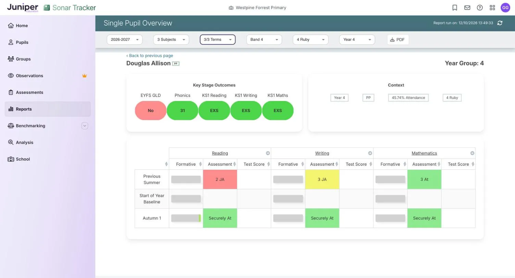Open the 2026-2027 academic year dropdown
The image size is (515, 278).
[125, 40]
